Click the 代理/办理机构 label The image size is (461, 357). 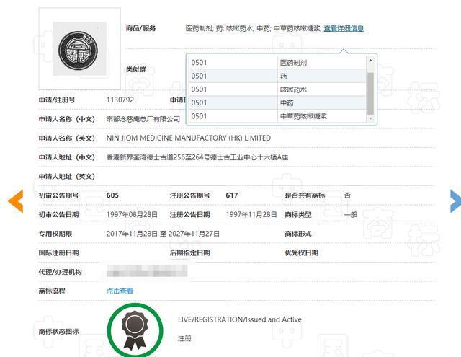60,272
